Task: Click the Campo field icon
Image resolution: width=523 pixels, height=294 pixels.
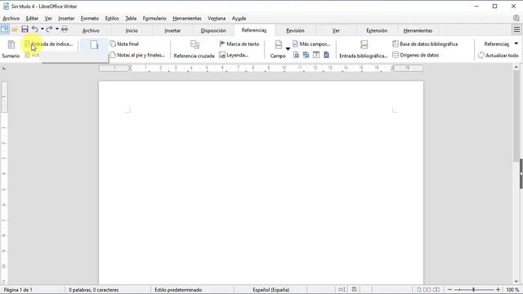Action: [x=278, y=45]
